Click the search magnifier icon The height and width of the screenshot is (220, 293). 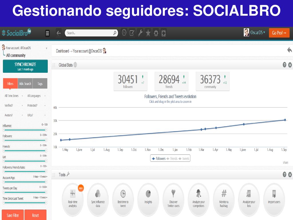click(x=115, y=33)
